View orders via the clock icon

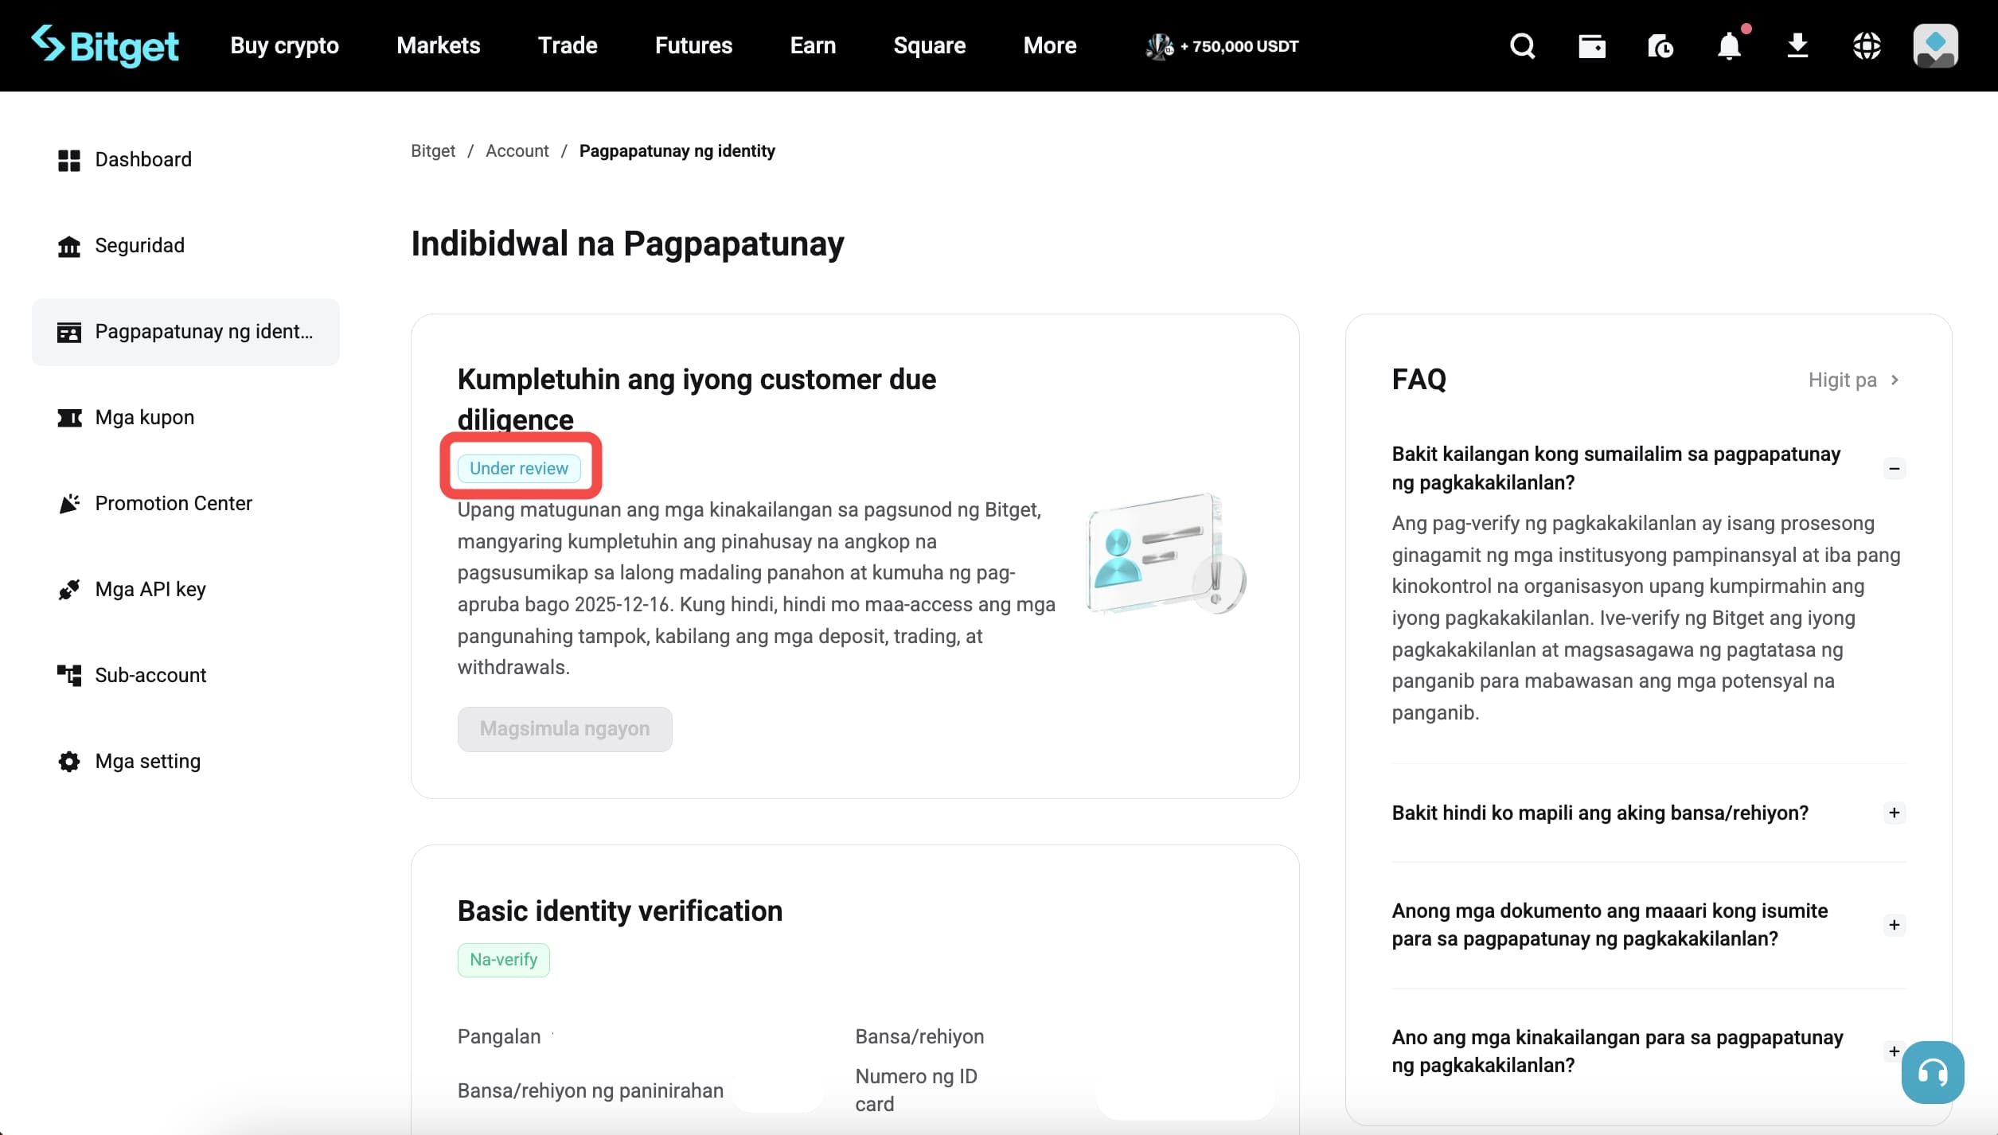pyautogui.click(x=1660, y=45)
